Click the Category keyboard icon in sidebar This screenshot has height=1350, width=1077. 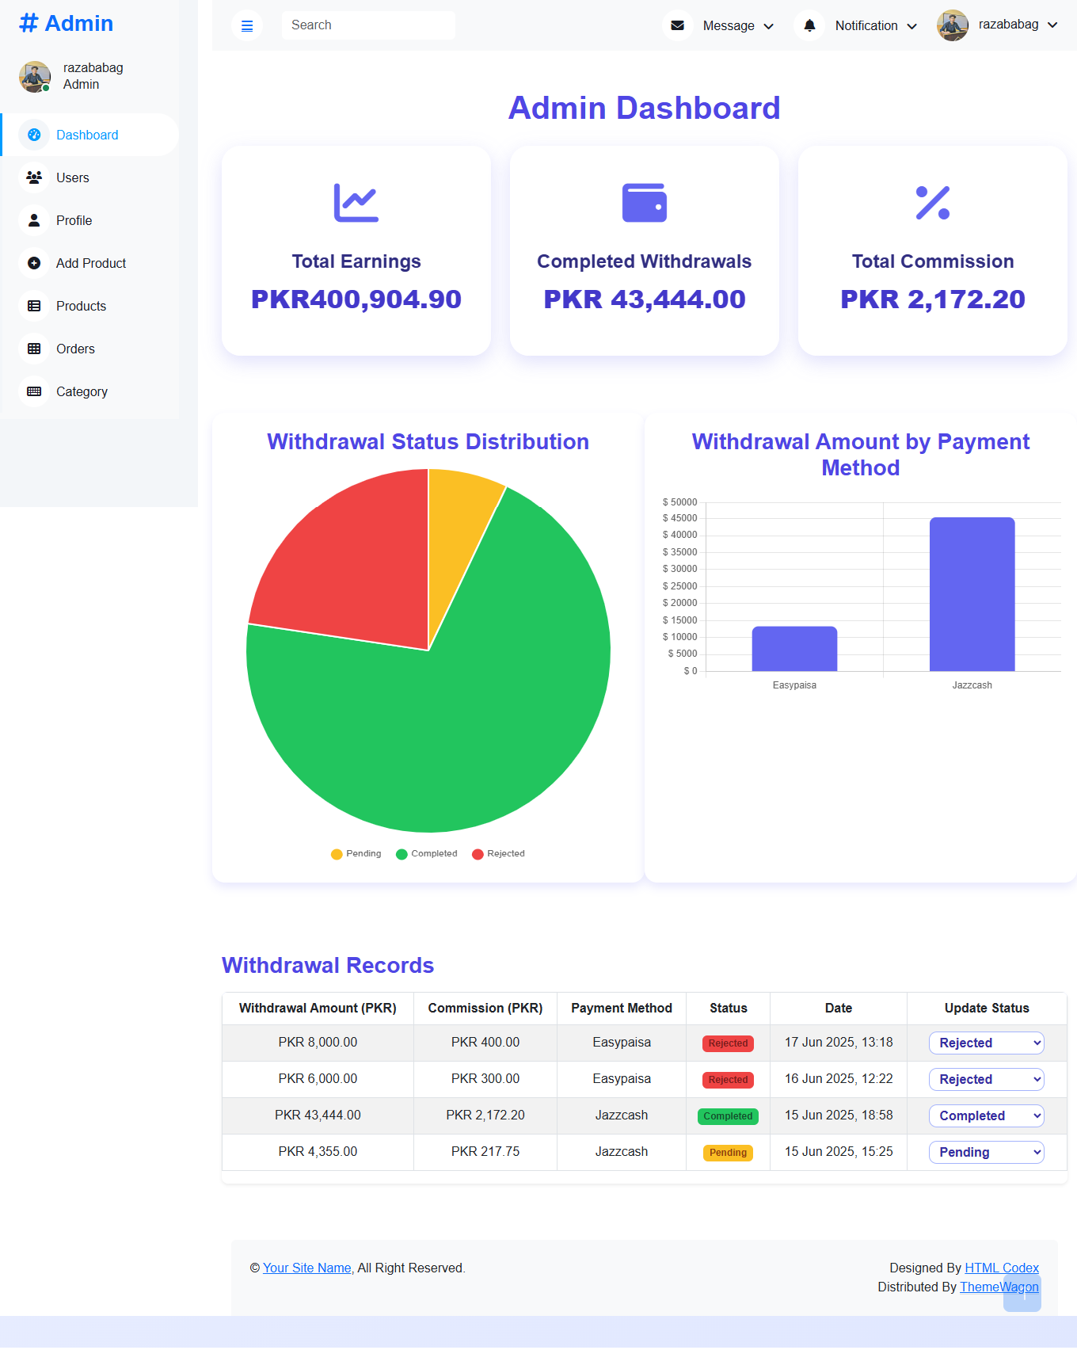click(34, 391)
